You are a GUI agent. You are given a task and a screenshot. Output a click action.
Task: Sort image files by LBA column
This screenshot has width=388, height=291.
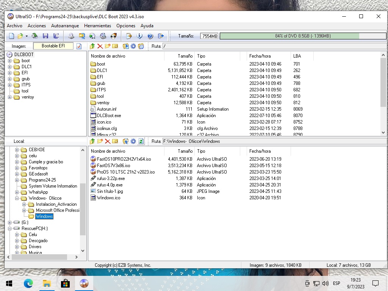302,56
